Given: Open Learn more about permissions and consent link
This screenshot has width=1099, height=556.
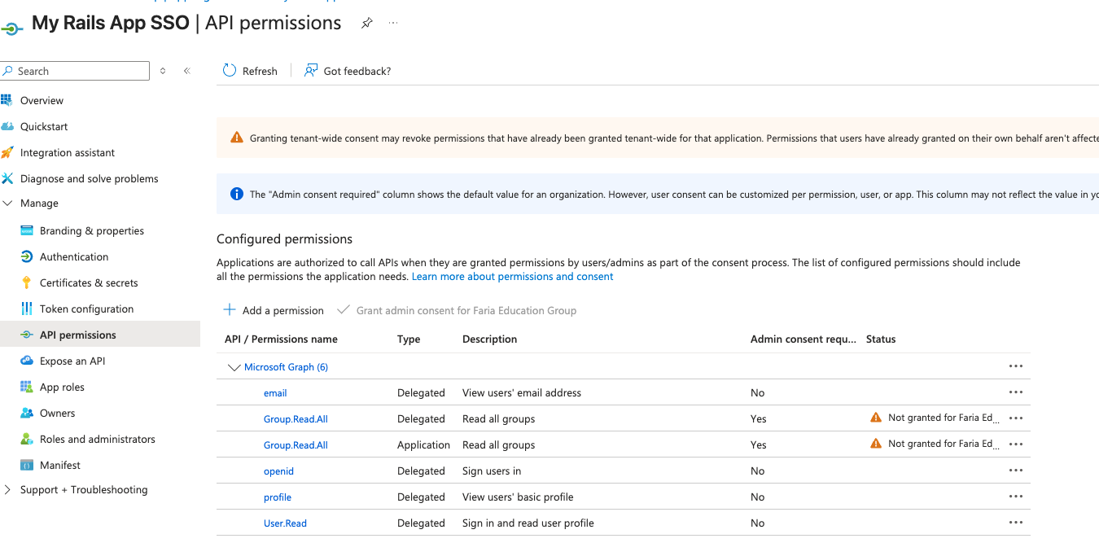Looking at the screenshot, I should pyautogui.click(x=512, y=277).
